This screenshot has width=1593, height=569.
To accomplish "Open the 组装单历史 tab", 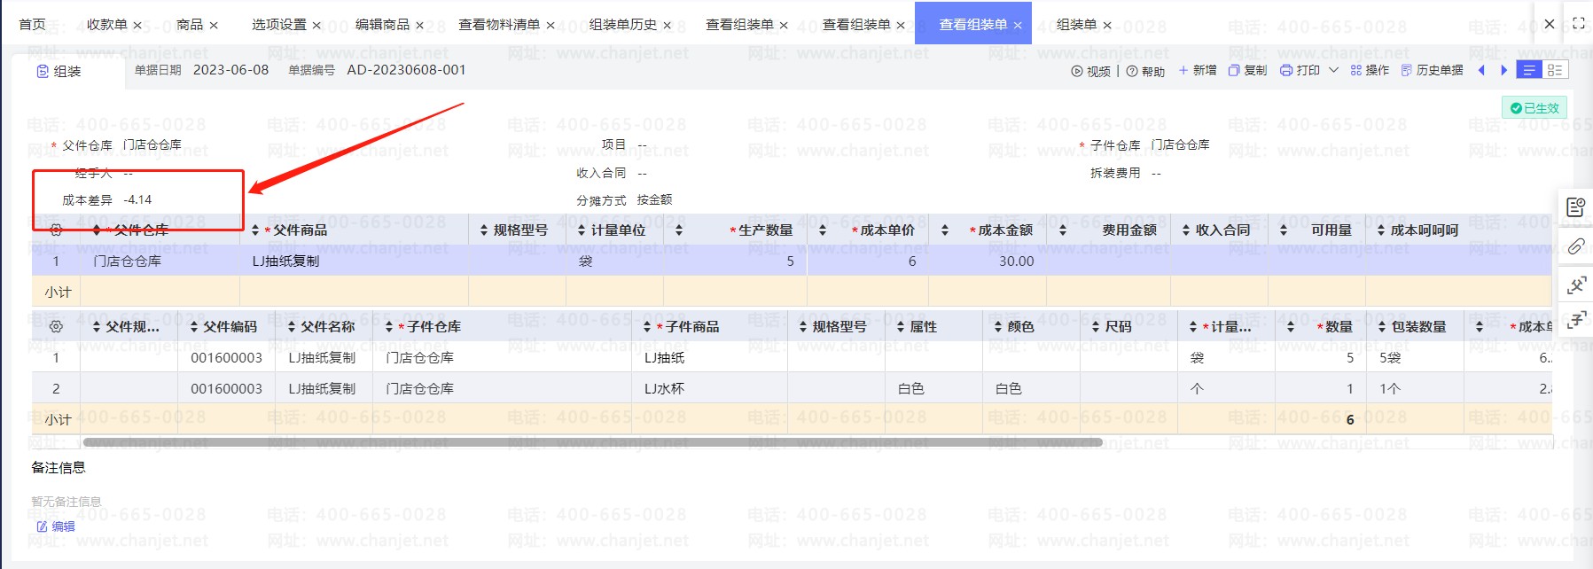I will point(622,25).
